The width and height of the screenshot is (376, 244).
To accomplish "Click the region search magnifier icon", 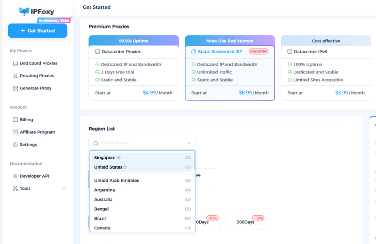I will [x=96, y=143].
